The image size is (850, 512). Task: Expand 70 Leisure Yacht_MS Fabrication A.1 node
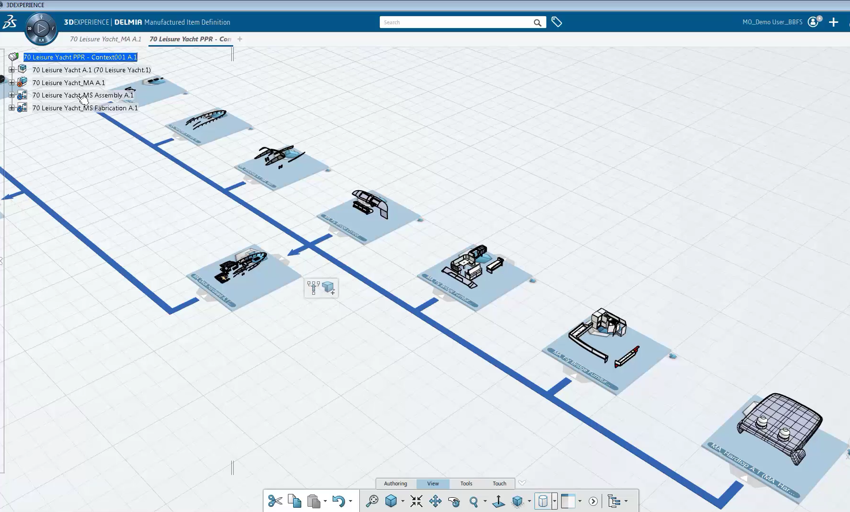click(x=12, y=108)
